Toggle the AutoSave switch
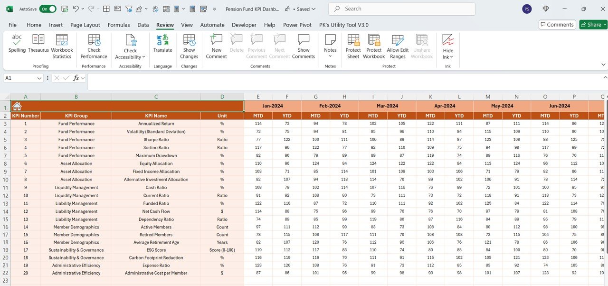 pos(47,9)
